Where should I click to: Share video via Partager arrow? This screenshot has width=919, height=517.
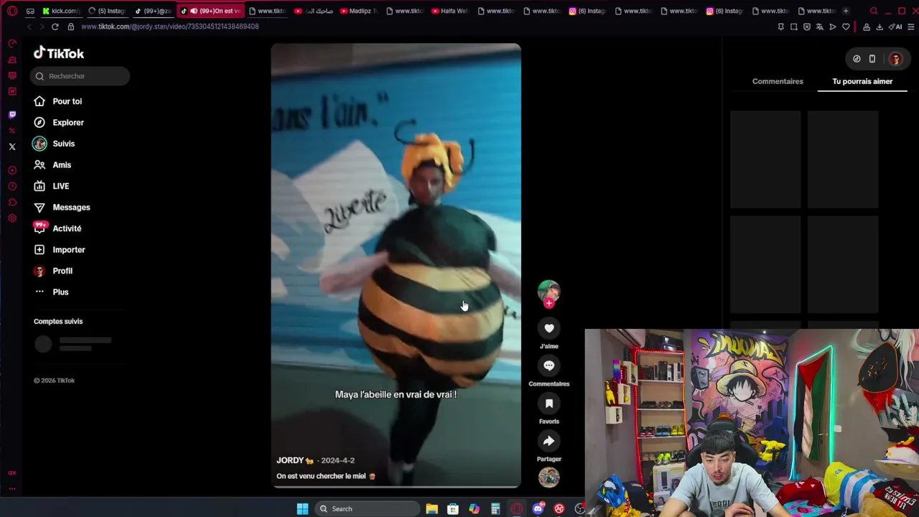(549, 441)
